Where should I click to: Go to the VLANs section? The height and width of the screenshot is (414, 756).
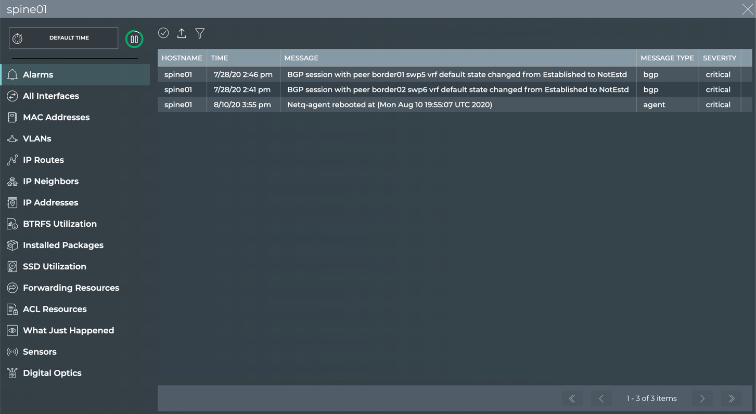pos(37,139)
